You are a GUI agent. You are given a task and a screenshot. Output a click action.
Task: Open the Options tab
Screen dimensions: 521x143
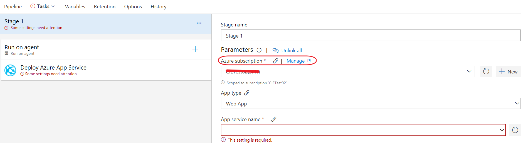(133, 7)
